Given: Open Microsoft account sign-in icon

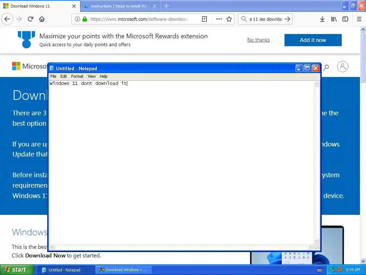Looking at the screenshot, I should point(343,67).
